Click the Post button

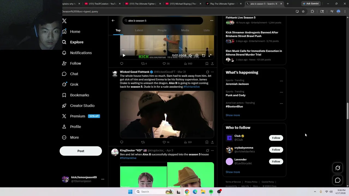(81, 151)
